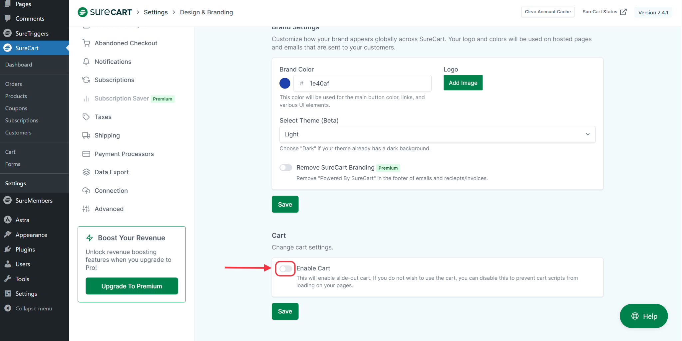The height and width of the screenshot is (341, 682).
Task: Click the Shipping truck icon
Action: pos(86,135)
